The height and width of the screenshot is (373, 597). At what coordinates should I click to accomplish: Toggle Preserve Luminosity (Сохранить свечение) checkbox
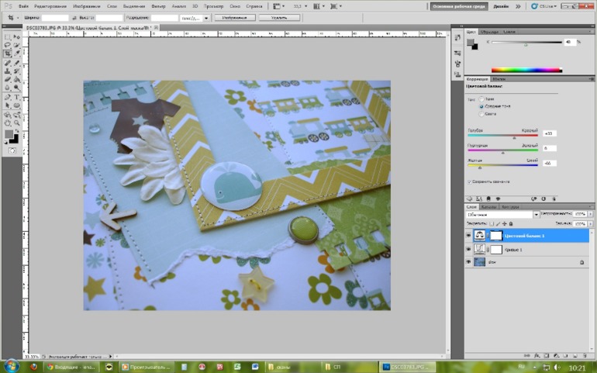[x=469, y=181]
